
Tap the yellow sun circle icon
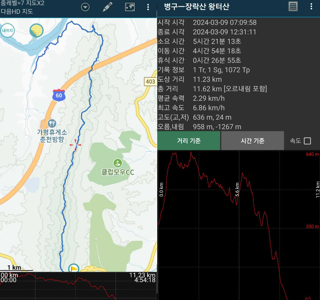click(37, 31)
